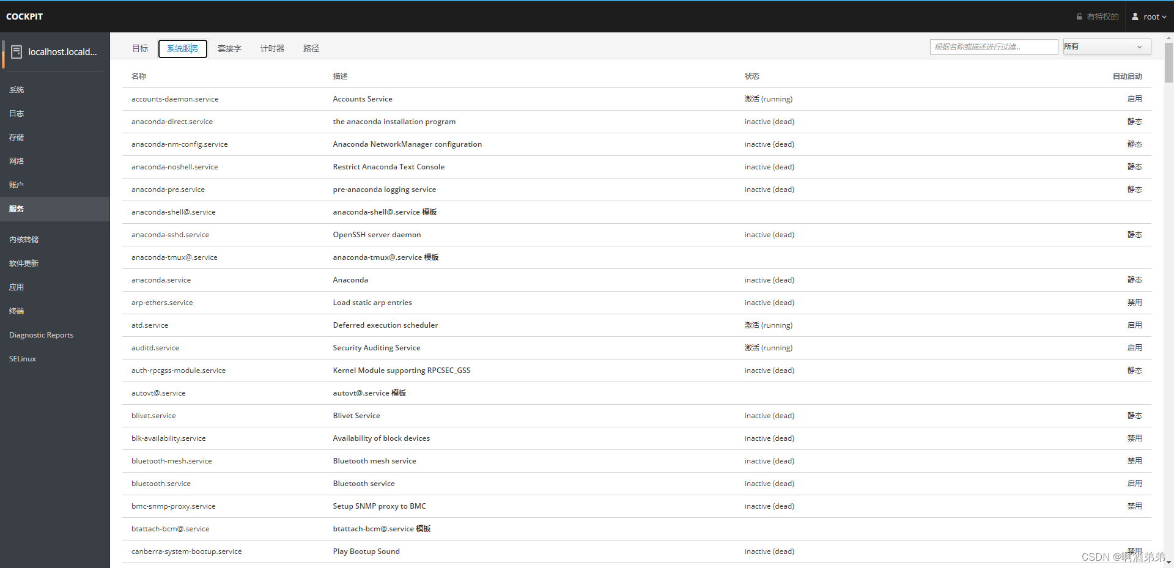Open the 路径 tab

(311, 48)
